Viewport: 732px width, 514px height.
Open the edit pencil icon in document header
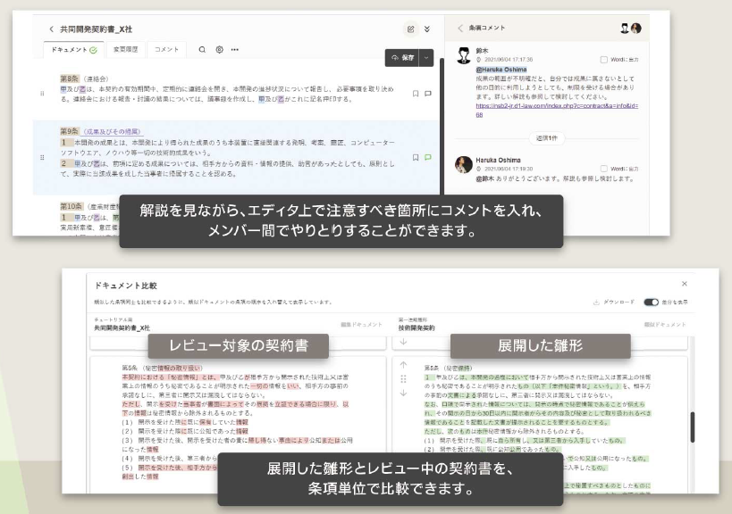pyautogui.click(x=411, y=29)
